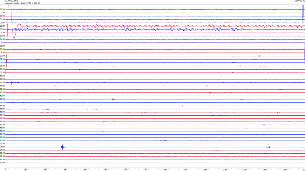The image size is (305, 171).
Task: Select the 8m axis tick label
Action: [85, 170]
